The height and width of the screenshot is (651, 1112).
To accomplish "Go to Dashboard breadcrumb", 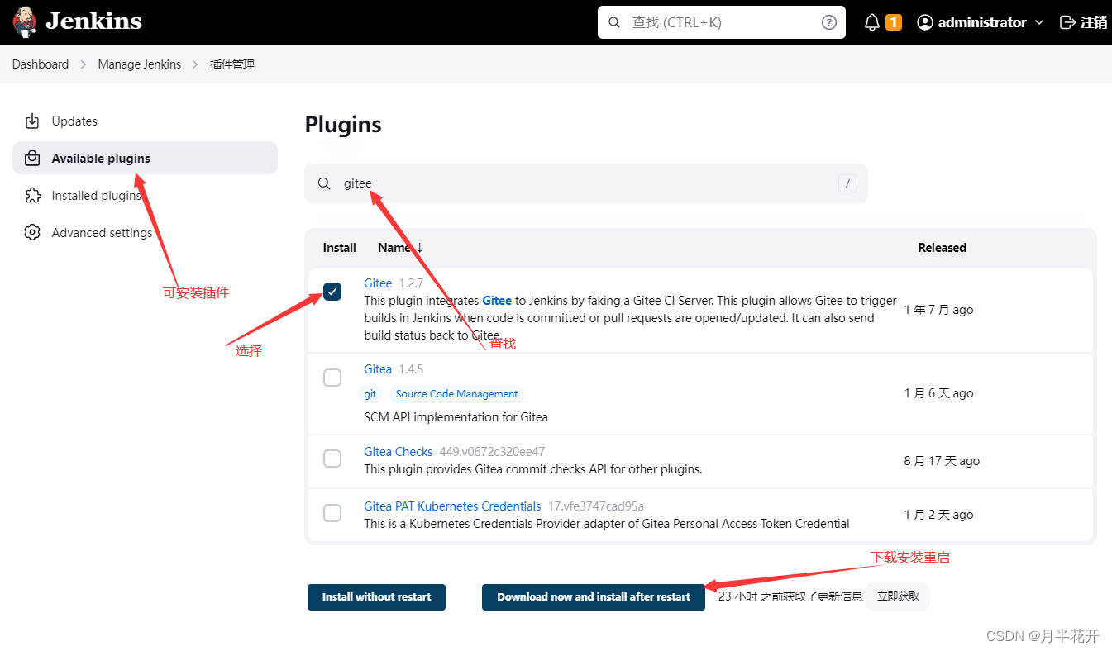I will click(41, 64).
